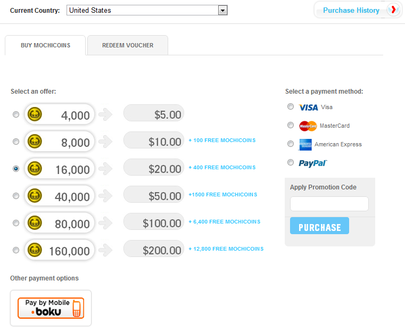Switch to the Redeem Voucher tab
Screen dimensions: 405x331
(x=128, y=45)
